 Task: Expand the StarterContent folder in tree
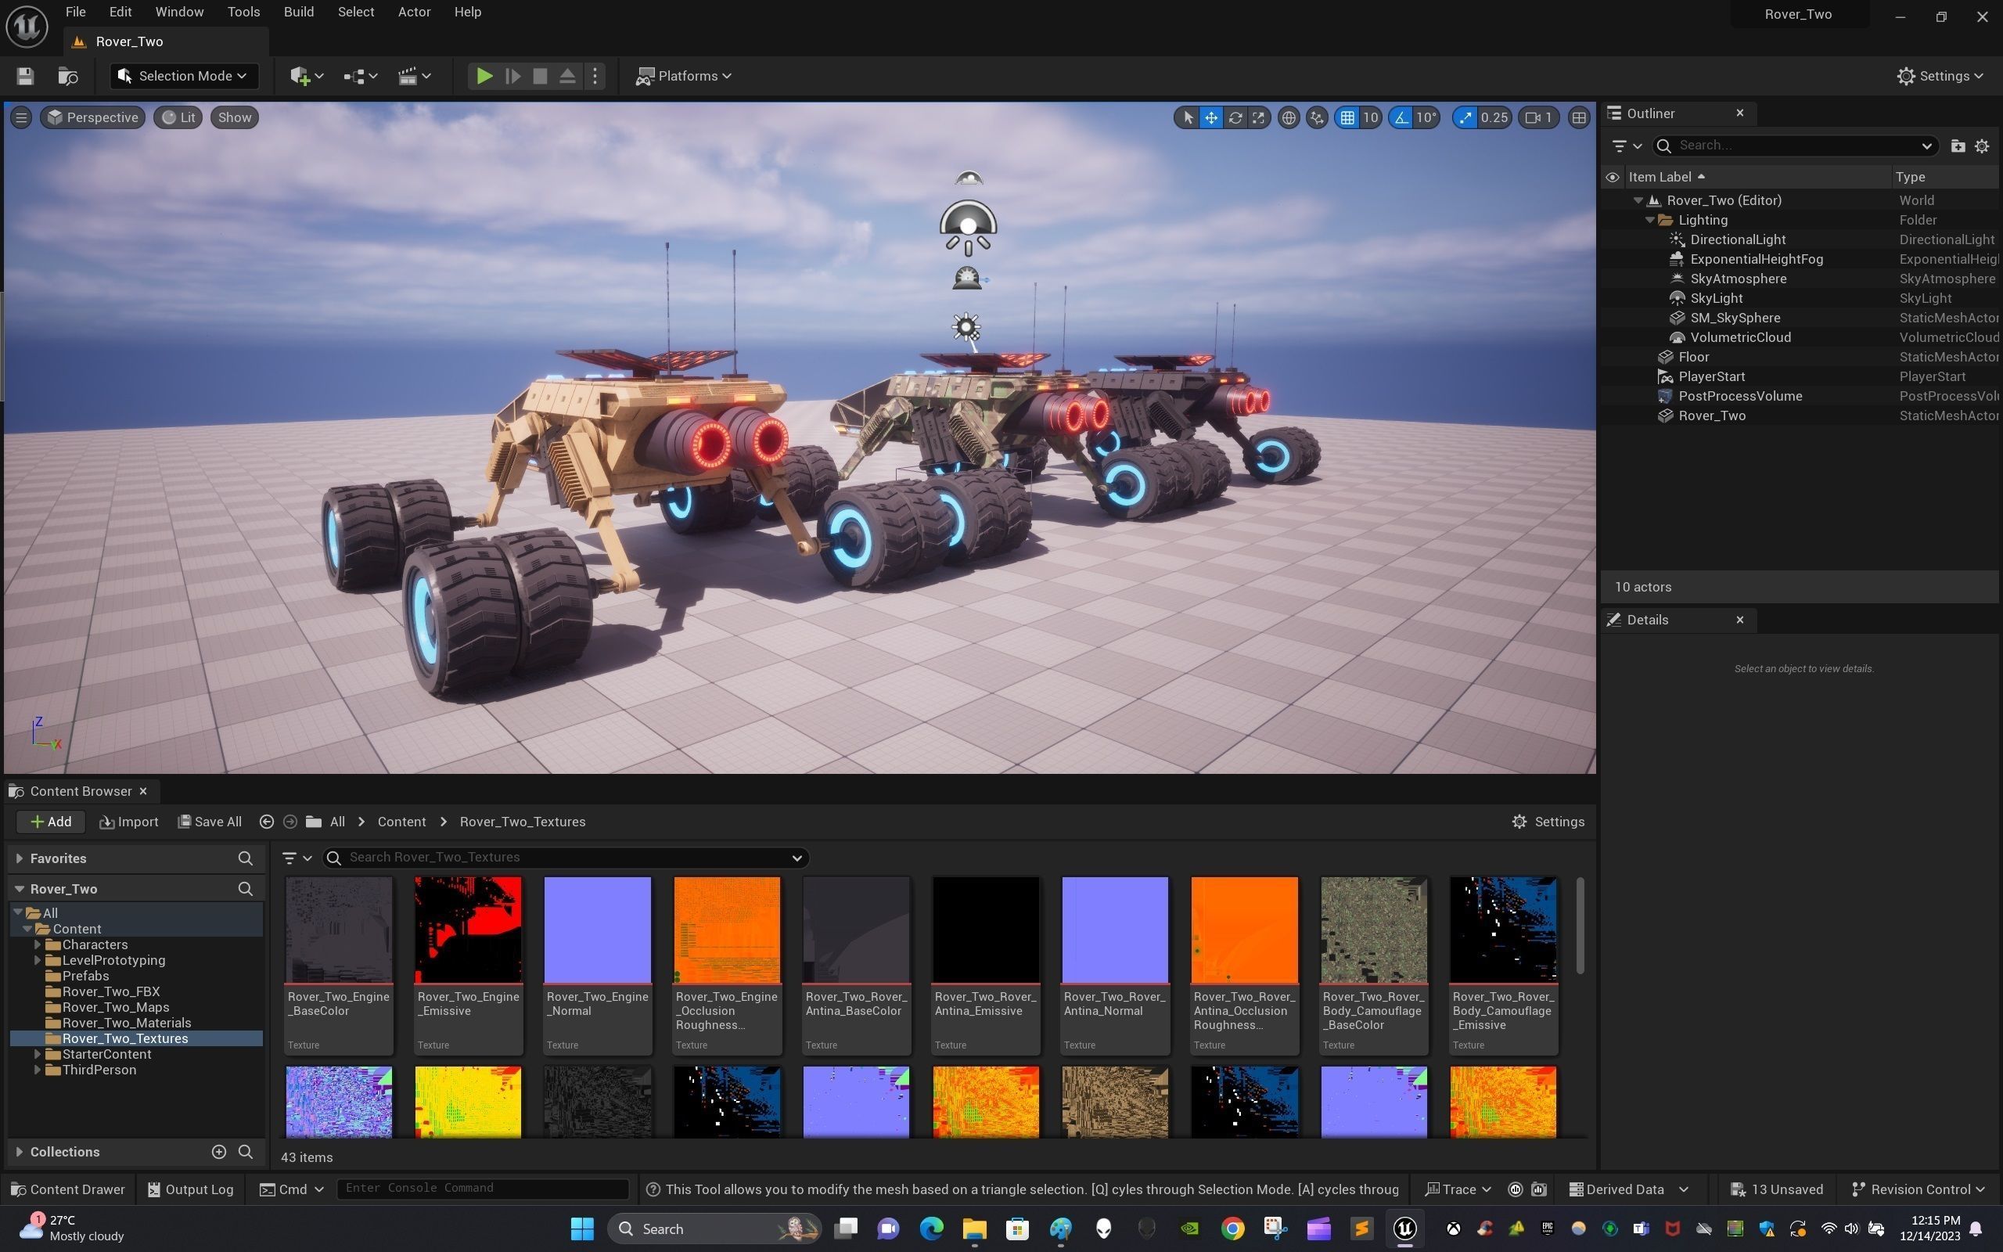click(x=38, y=1054)
